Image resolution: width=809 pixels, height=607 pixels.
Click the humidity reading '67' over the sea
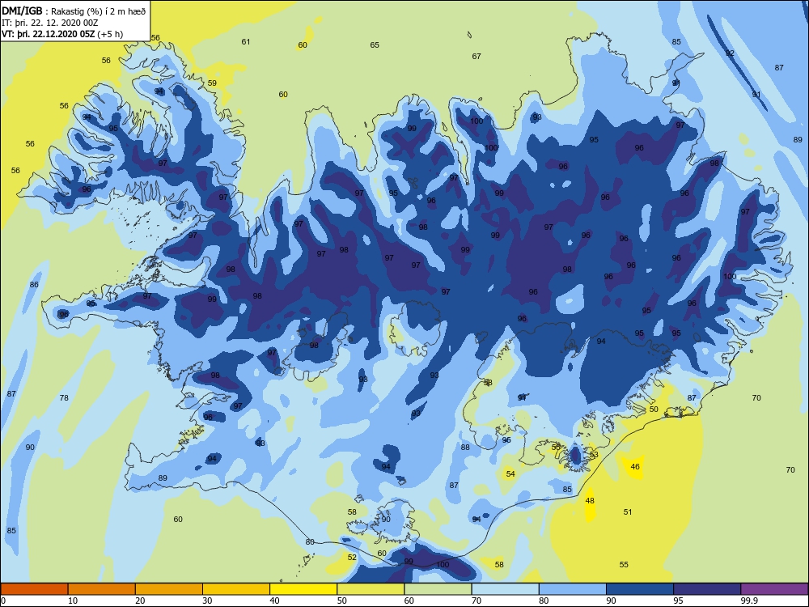click(477, 57)
